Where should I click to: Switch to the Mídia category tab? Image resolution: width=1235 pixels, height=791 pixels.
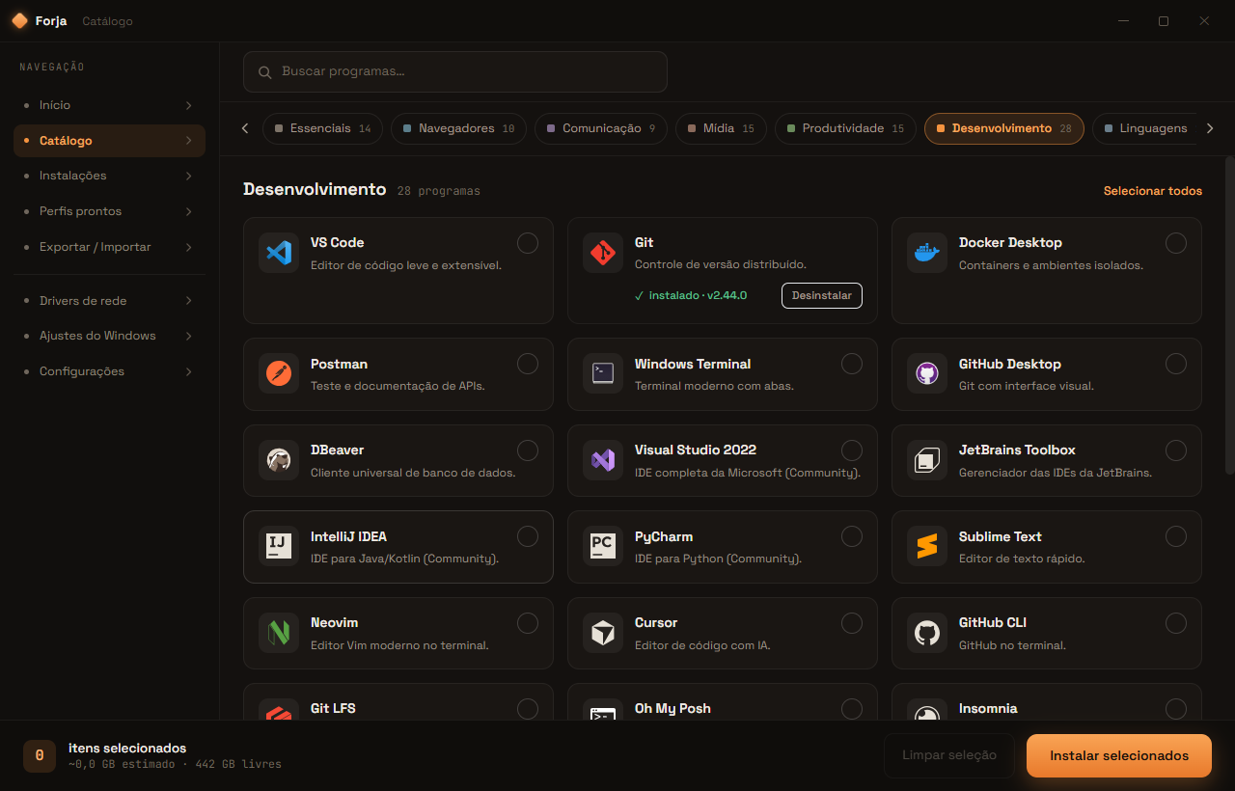(x=721, y=128)
